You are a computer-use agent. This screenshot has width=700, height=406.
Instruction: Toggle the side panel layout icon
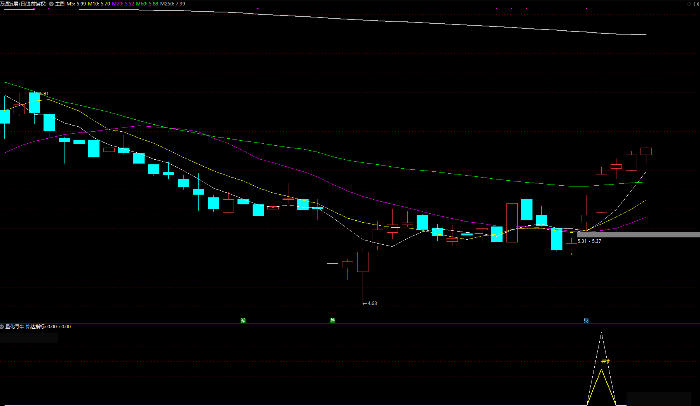697,4
